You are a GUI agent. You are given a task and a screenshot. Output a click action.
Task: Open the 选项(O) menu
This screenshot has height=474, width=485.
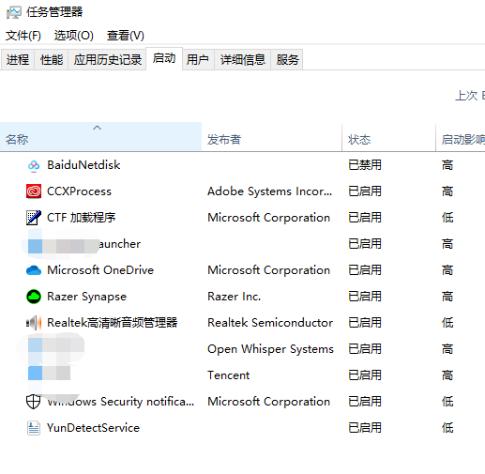pos(74,36)
